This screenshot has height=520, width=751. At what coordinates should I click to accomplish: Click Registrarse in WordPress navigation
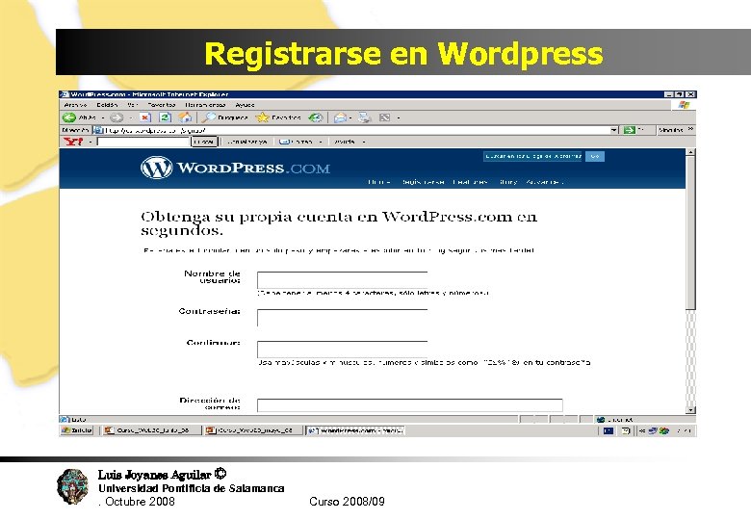423,182
